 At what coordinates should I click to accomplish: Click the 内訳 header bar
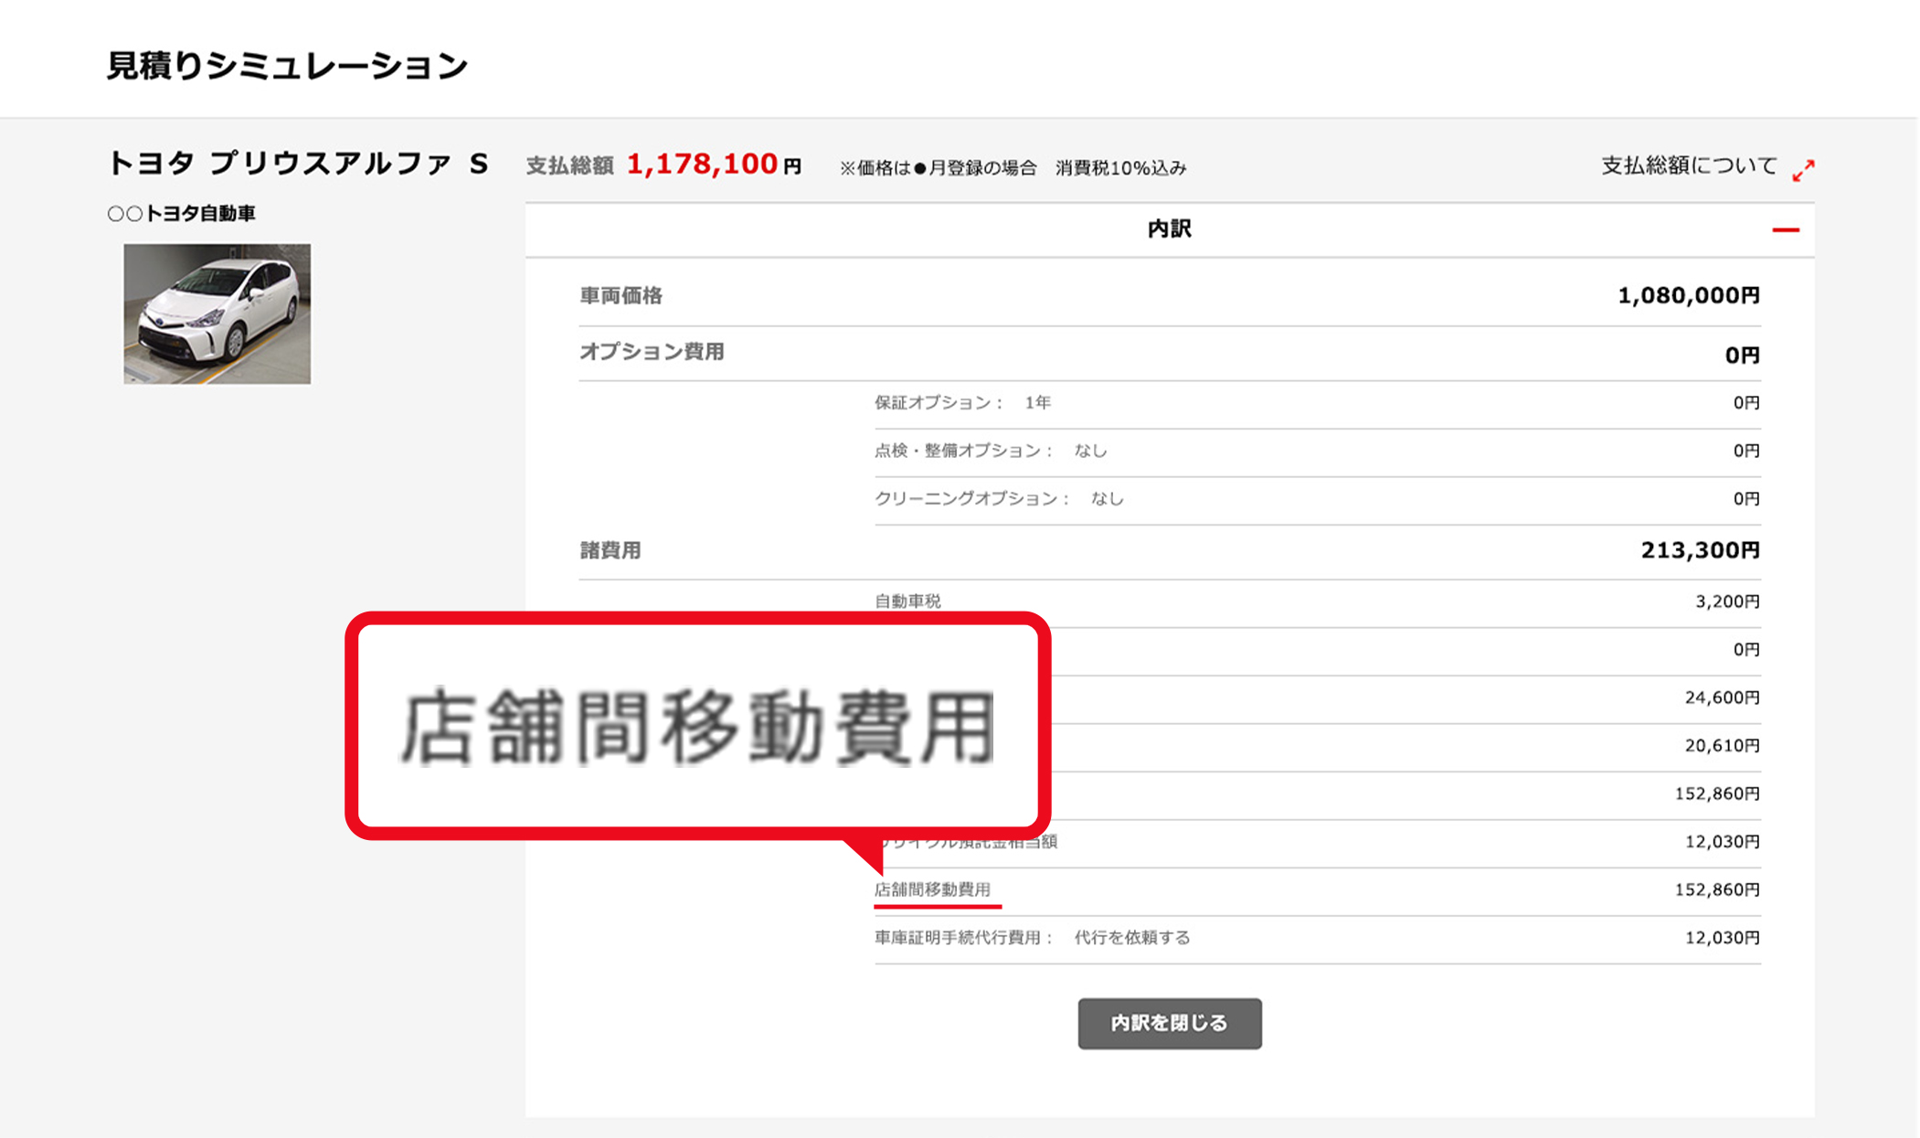click(1168, 229)
